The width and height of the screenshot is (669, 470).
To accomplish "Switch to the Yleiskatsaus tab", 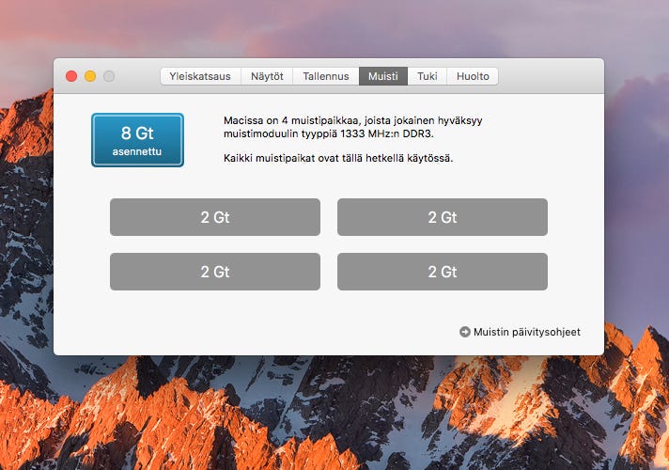I will pos(200,76).
